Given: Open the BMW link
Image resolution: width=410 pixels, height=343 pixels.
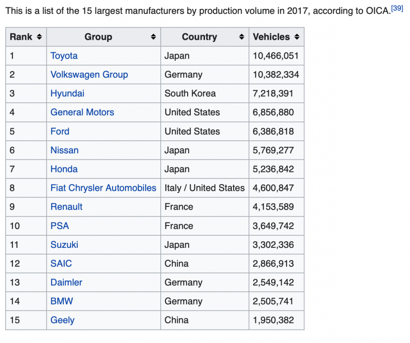Looking at the screenshot, I should (62, 301).
